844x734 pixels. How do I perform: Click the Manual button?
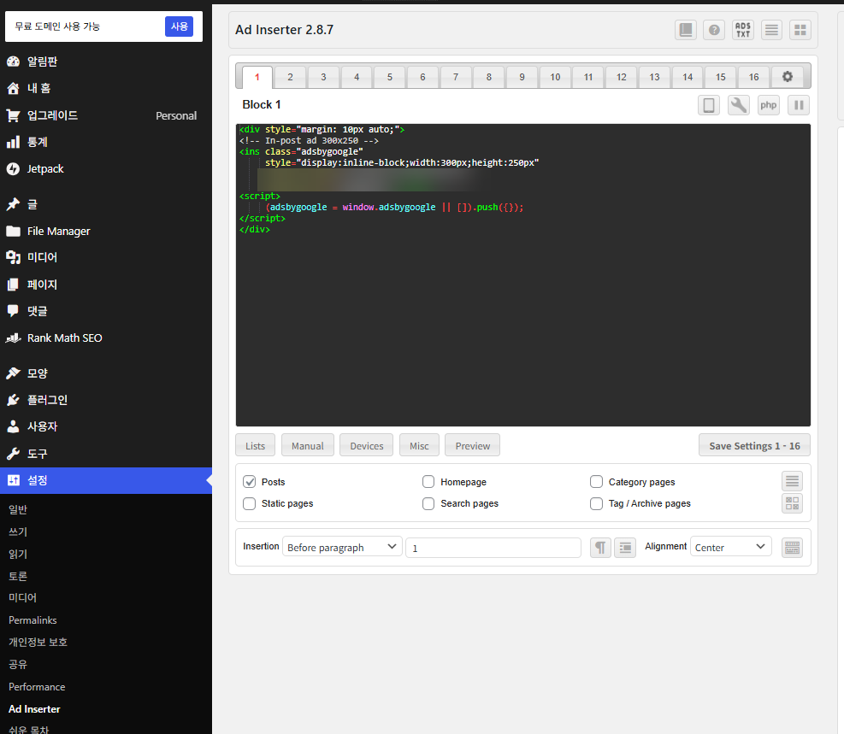click(x=307, y=446)
